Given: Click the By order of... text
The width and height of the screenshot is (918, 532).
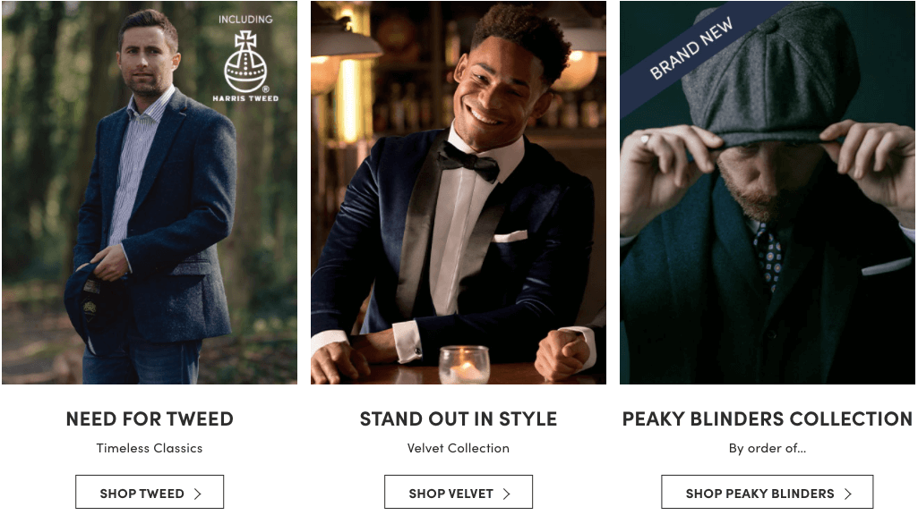Looking at the screenshot, I should tap(768, 448).
